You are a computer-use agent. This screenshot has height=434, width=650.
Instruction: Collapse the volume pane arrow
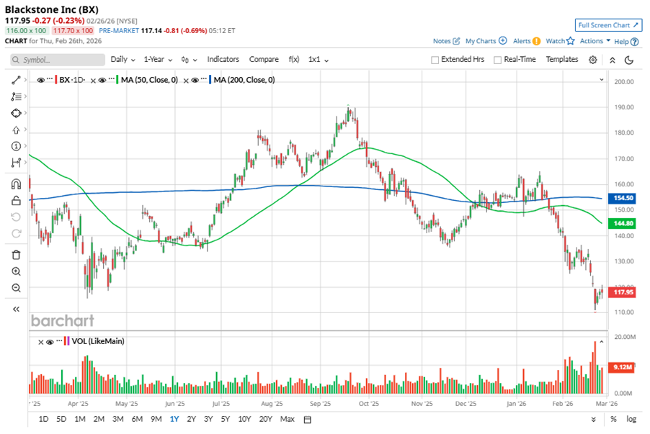point(602,342)
